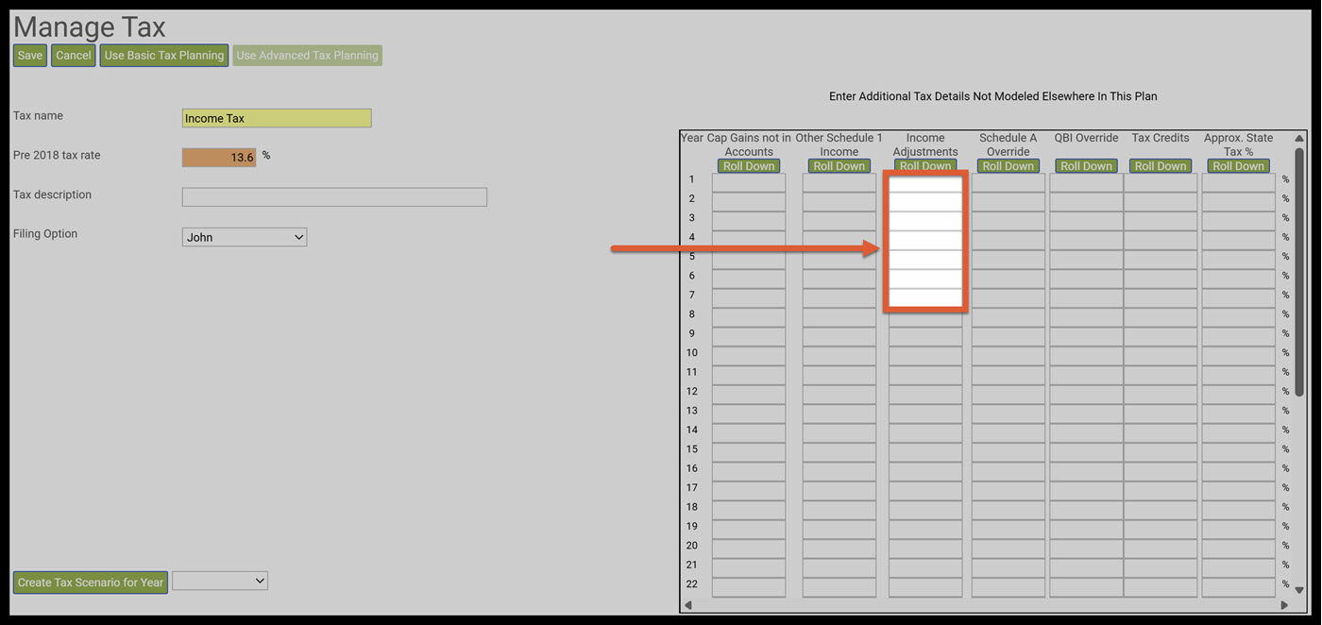Click the Filing Option label
Screen dimensions: 1322x625
pyautogui.click(x=45, y=233)
